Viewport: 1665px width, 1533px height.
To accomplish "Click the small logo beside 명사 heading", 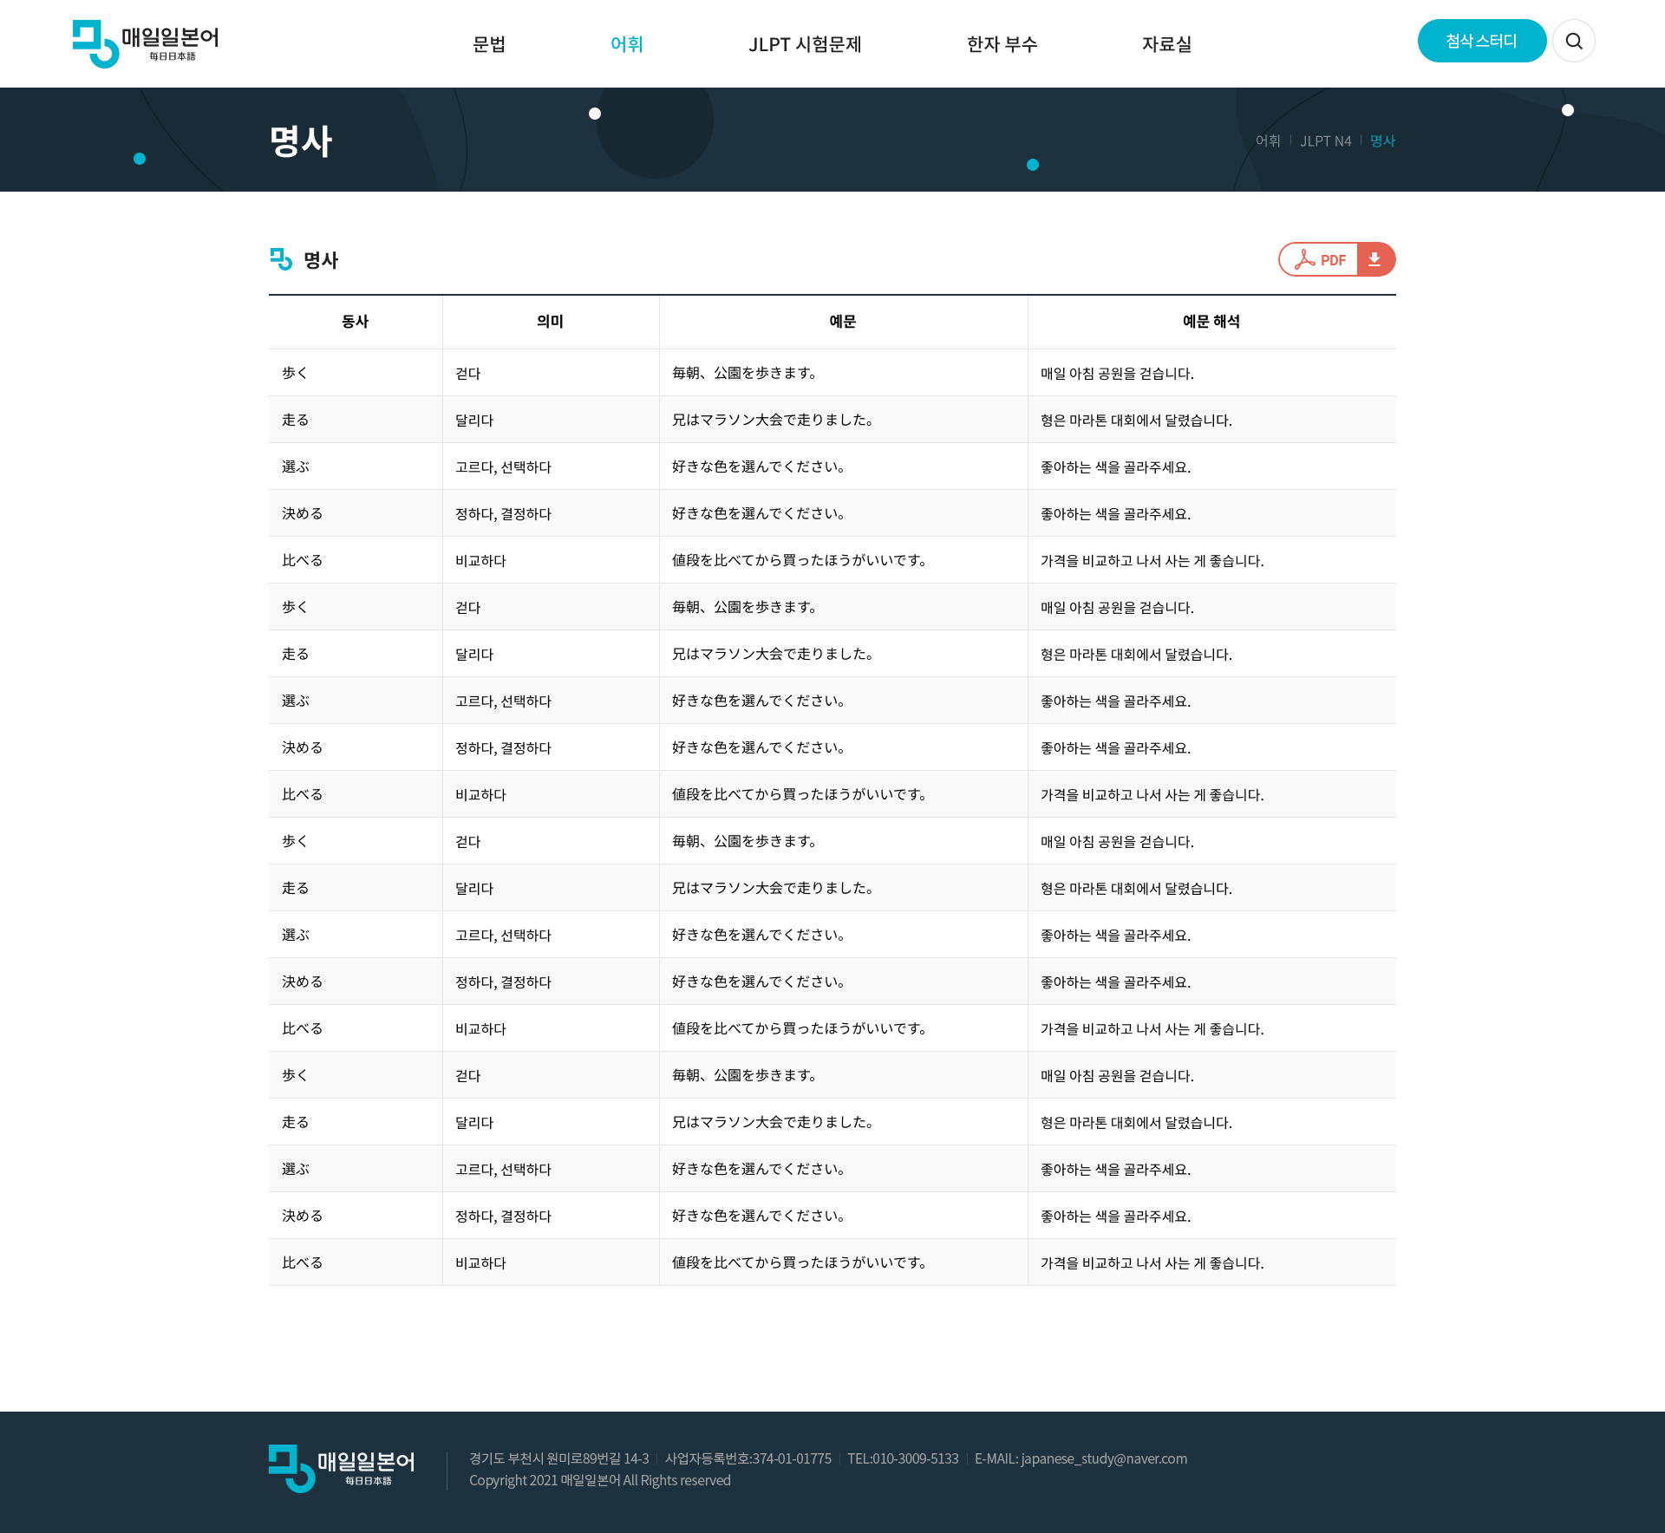I will (x=281, y=258).
